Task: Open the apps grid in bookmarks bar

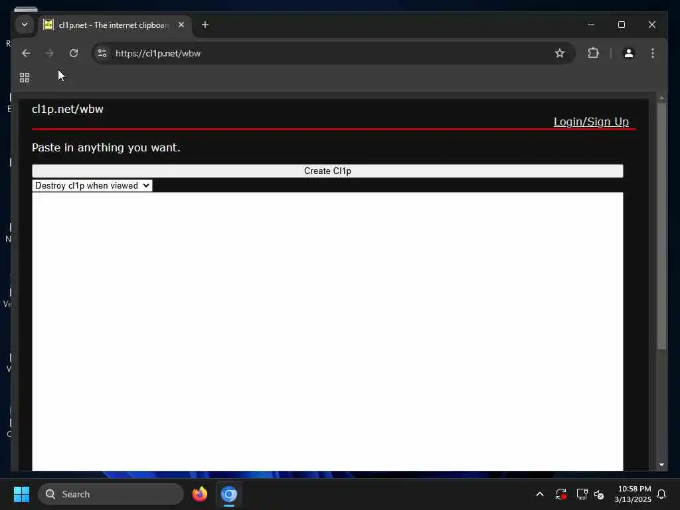Action: [x=25, y=78]
